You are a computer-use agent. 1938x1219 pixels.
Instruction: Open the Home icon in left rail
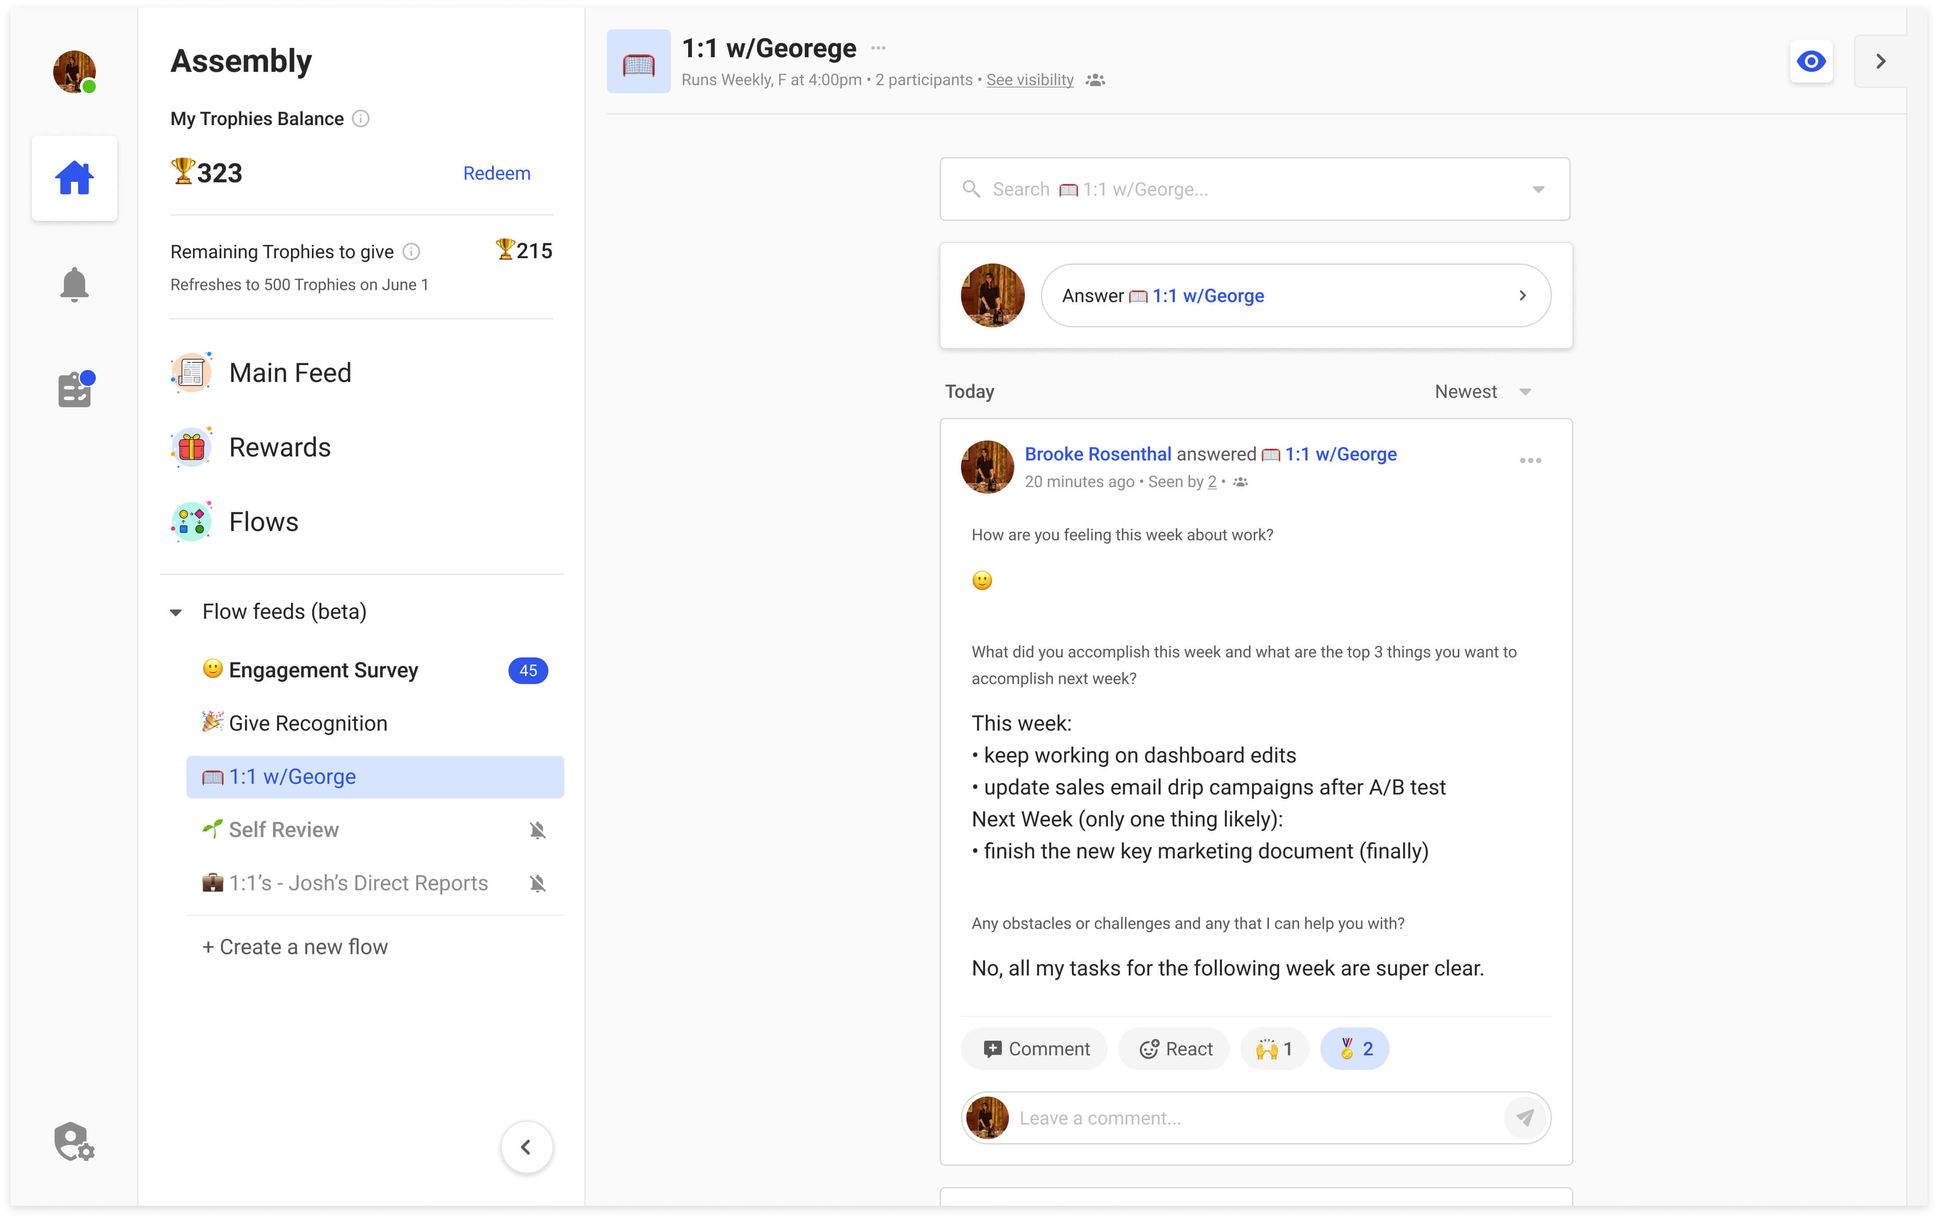pyautogui.click(x=74, y=178)
